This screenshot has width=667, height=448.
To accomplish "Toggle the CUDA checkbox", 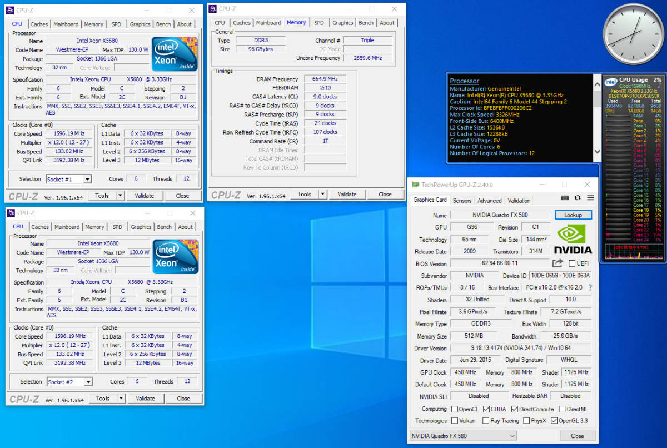I will point(486,409).
